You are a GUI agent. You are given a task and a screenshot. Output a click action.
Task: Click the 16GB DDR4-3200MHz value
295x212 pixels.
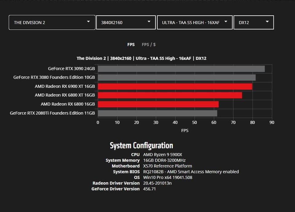tap(164, 160)
